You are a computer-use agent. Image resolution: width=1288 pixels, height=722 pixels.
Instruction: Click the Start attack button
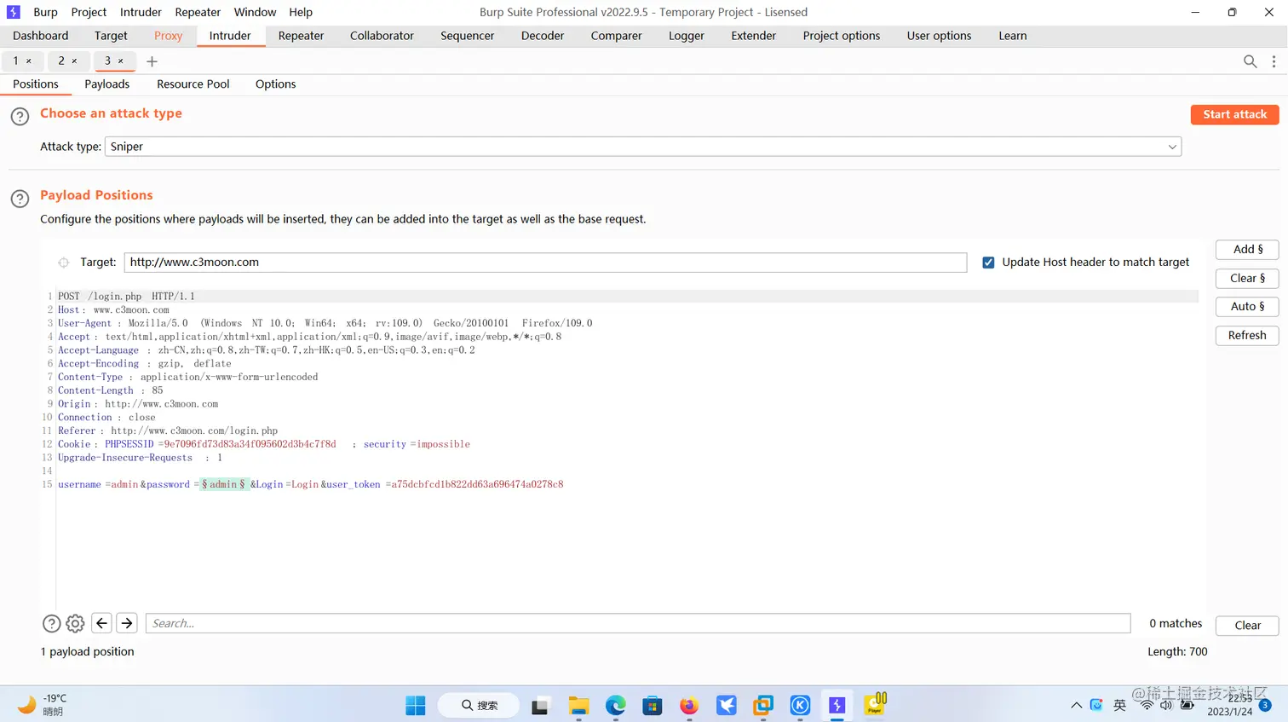point(1234,114)
